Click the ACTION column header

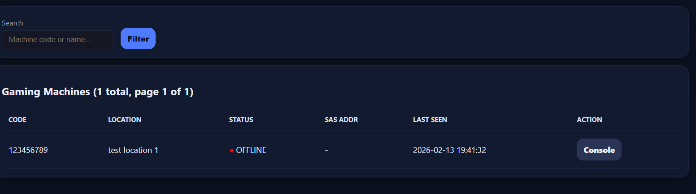[589, 120]
